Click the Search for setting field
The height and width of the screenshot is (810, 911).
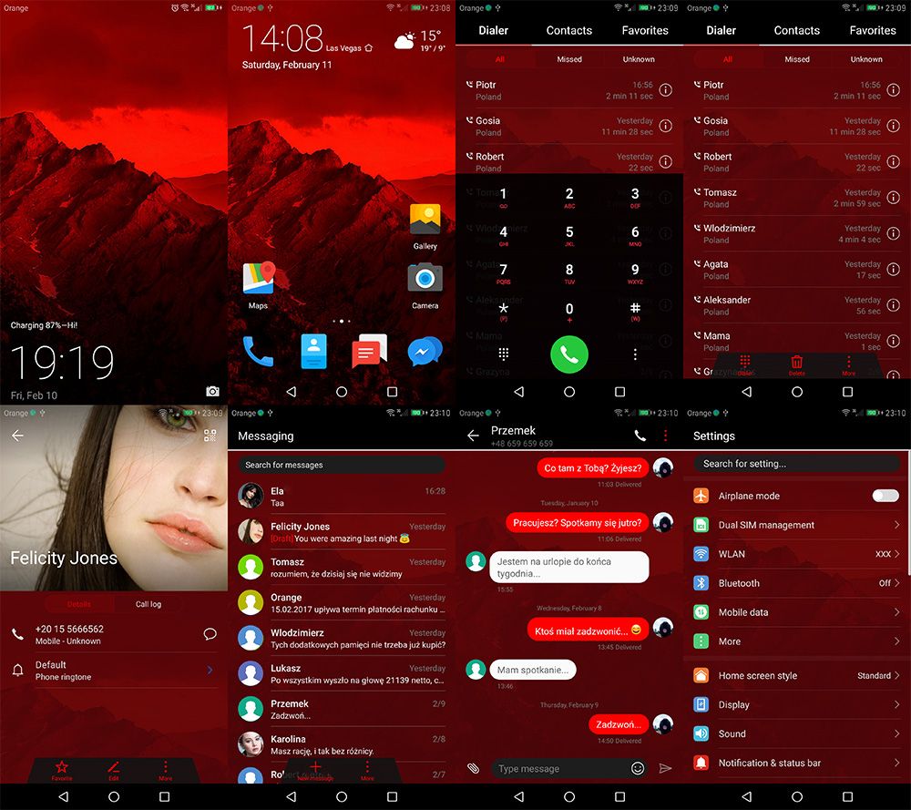click(x=796, y=464)
